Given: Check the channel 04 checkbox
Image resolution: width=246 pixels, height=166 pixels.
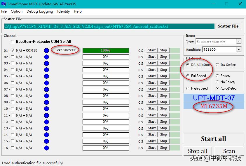Looking at the screenshot, I should coord(13,70).
